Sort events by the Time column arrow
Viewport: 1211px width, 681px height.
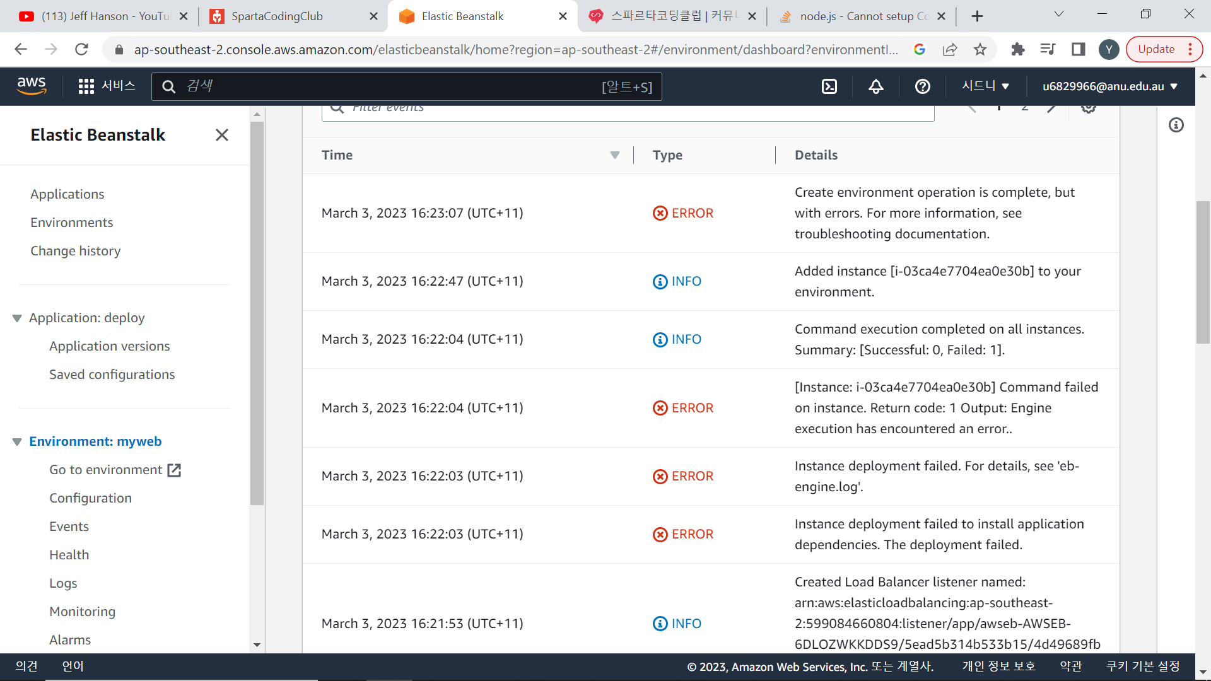pos(615,155)
